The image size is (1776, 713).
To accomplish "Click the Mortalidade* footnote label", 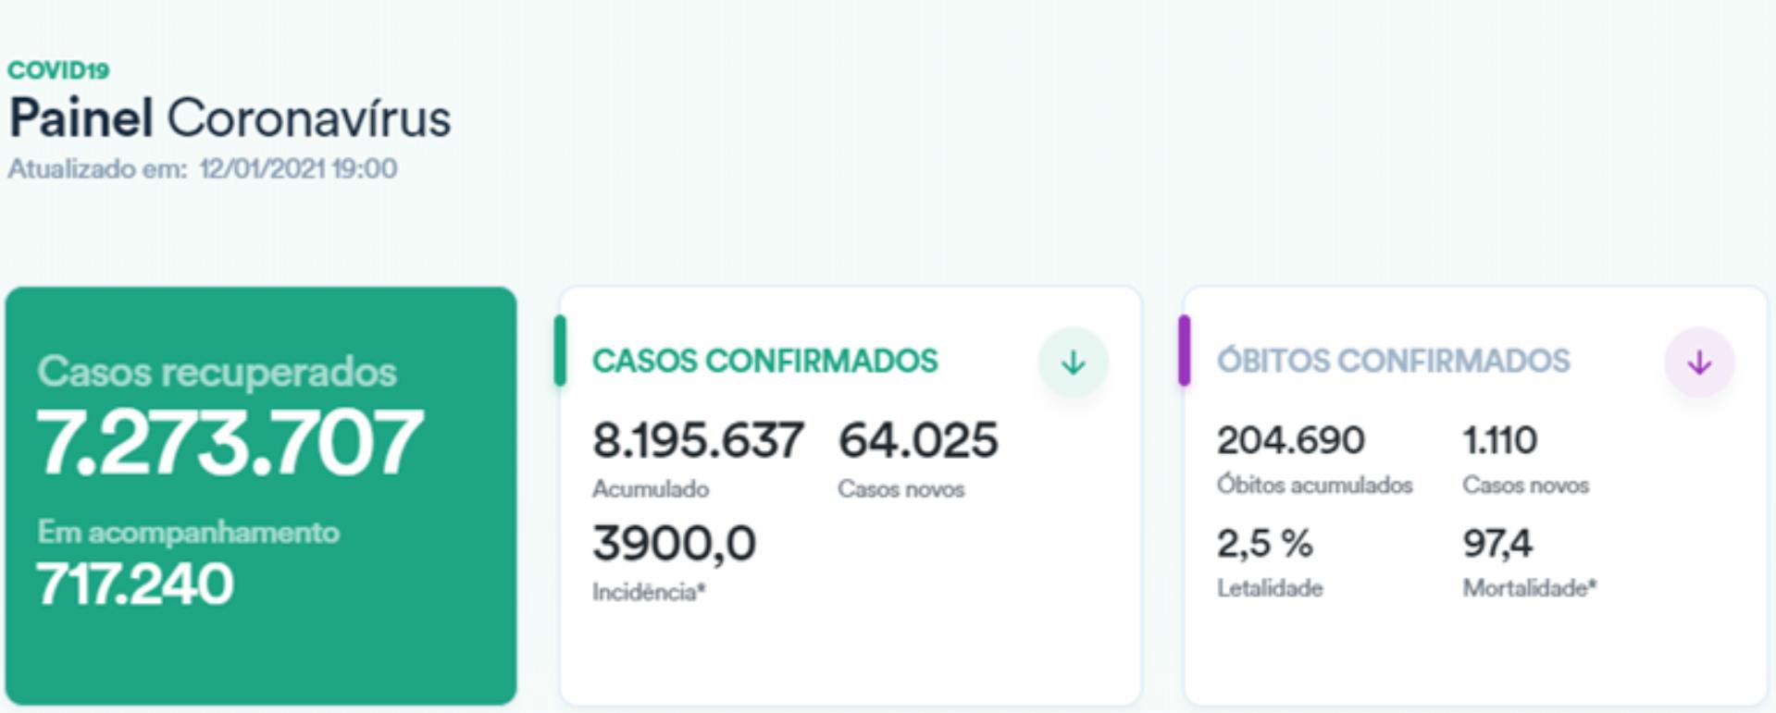I will pyautogui.click(x=1529, y=588).
